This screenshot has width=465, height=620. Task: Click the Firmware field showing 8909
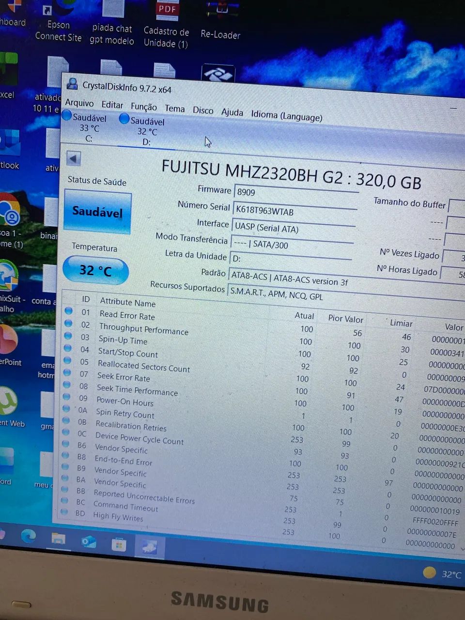[x=295, y=193]
